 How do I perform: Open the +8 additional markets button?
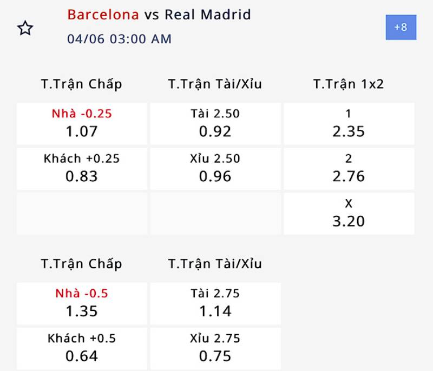pyautogui.click(x=401, y=28)
